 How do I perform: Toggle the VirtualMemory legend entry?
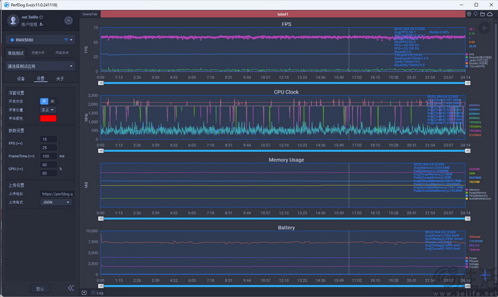coord(477,195)
